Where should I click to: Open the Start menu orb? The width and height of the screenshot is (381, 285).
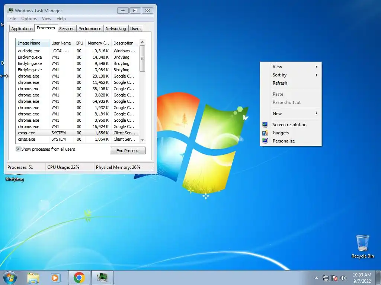(x=10, y=278)
